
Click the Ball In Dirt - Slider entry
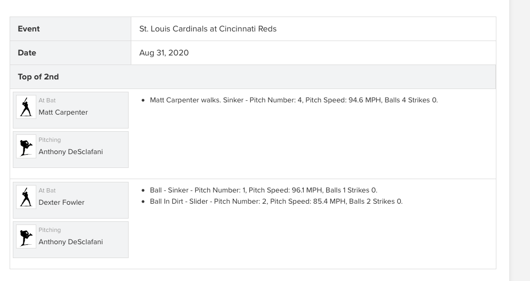(x=276, y=202)
